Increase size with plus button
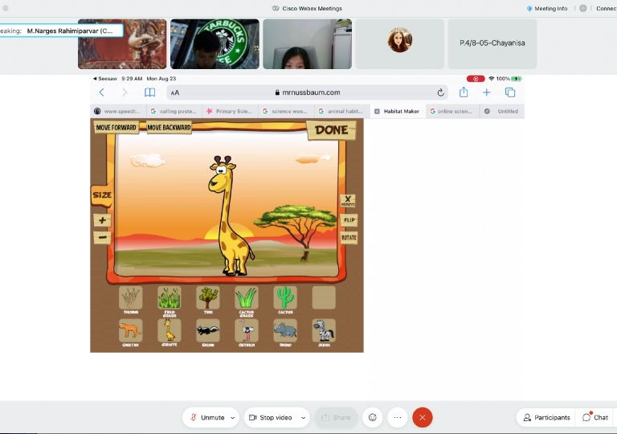 coord(102,220)
